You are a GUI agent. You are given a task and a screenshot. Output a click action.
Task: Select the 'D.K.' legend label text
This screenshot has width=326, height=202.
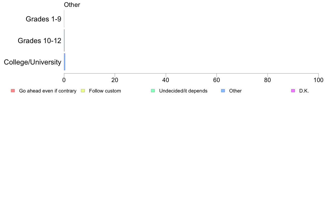point(304,91)
